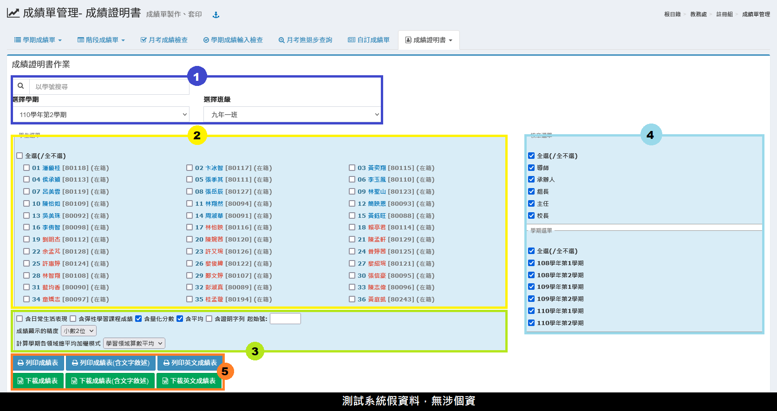Uncheck 109學年第2學期 semester
This screenshot has width=777, height=411.
(x=531, y=299)
